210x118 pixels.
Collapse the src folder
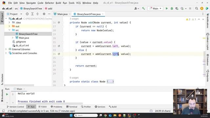[x=10, y=30]
